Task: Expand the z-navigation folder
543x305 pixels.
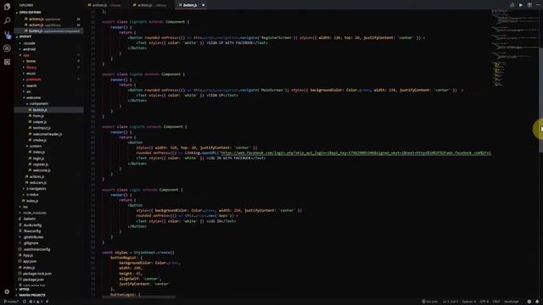Action: pyautogui.click(x=36, y=188)
